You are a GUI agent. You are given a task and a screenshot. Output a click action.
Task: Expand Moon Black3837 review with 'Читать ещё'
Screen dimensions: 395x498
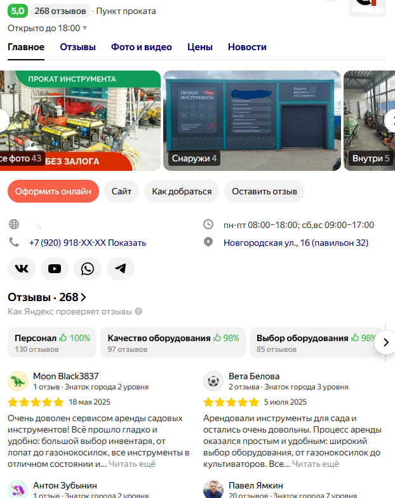click(132, 464)
